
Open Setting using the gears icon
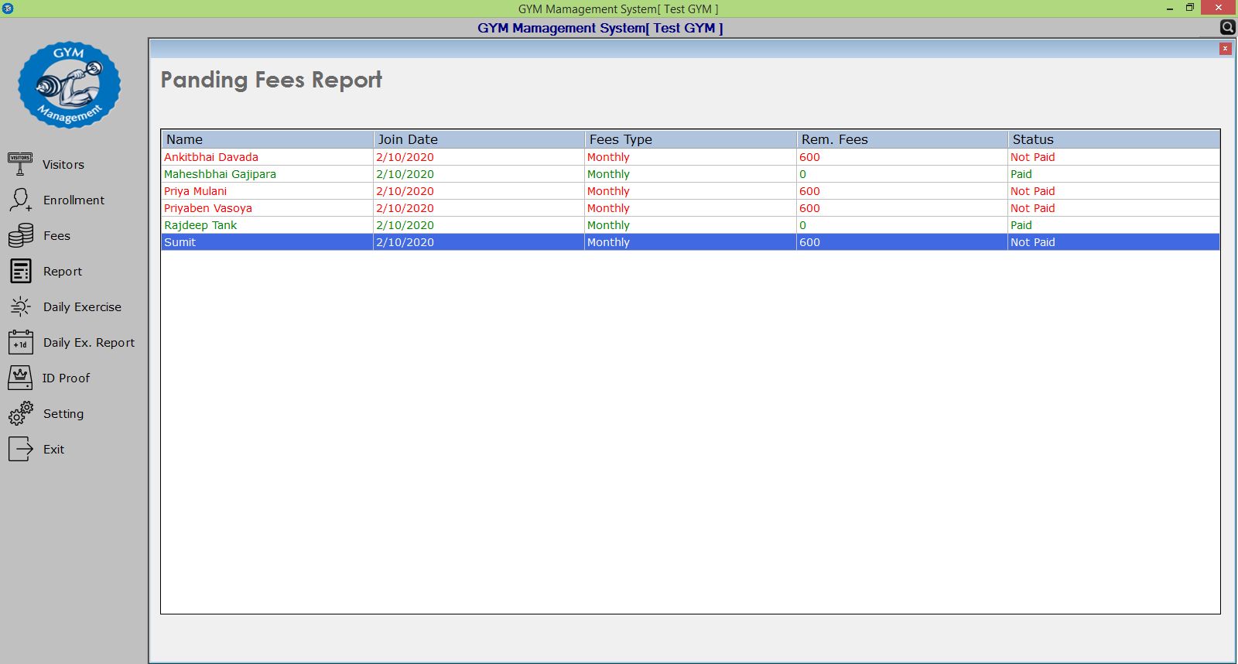[20, 413]
